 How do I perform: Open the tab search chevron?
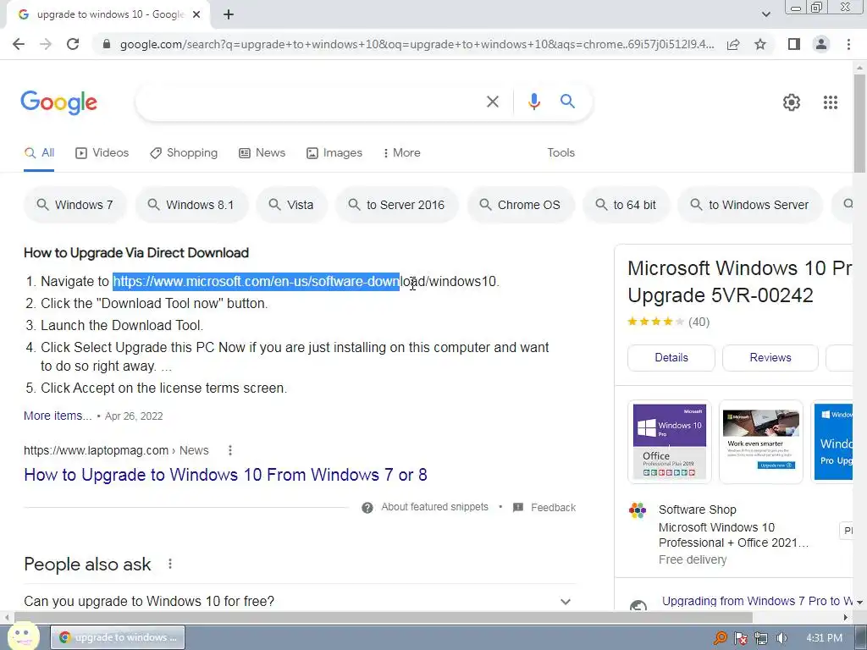click(765, 14)
